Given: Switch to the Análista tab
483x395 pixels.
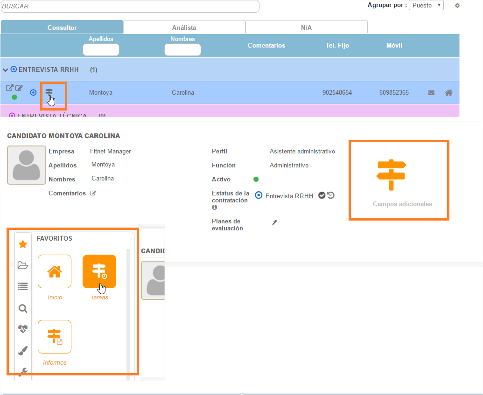Looking at the screenshot, I should 184,28.
